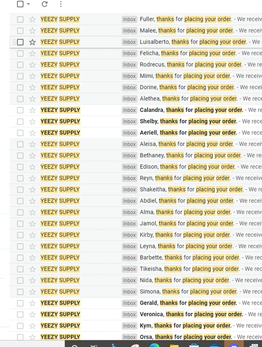
Task: Open the email 'Bethaney, thanks for placing your order.'
Action: (x=190, y=156)
